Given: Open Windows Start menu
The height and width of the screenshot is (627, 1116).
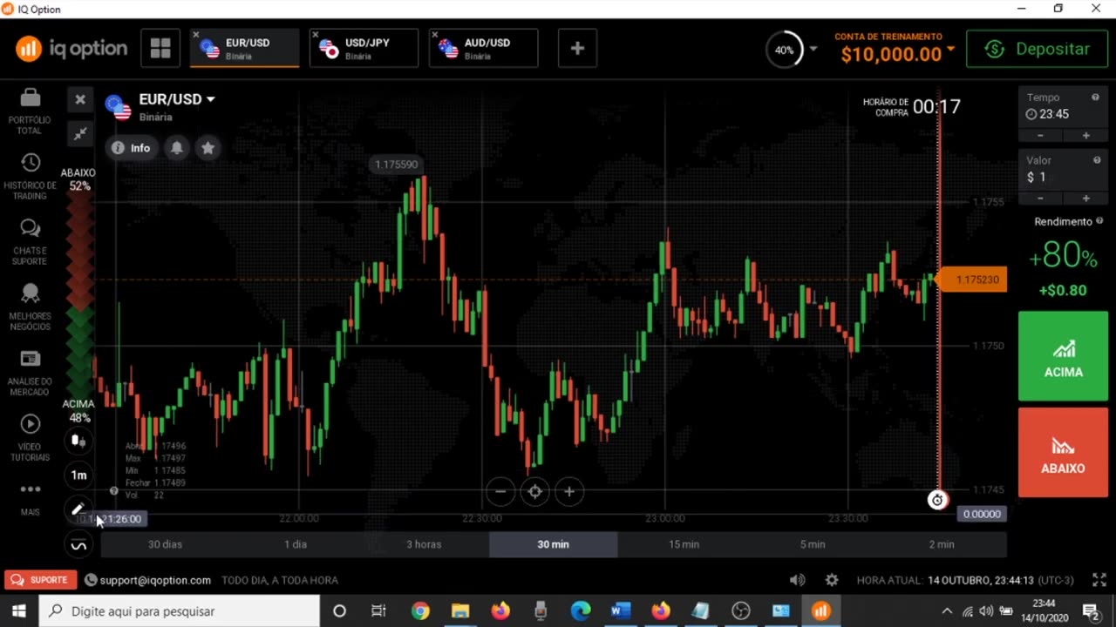Looking at the screenshot, I should (x=19, y=611).
